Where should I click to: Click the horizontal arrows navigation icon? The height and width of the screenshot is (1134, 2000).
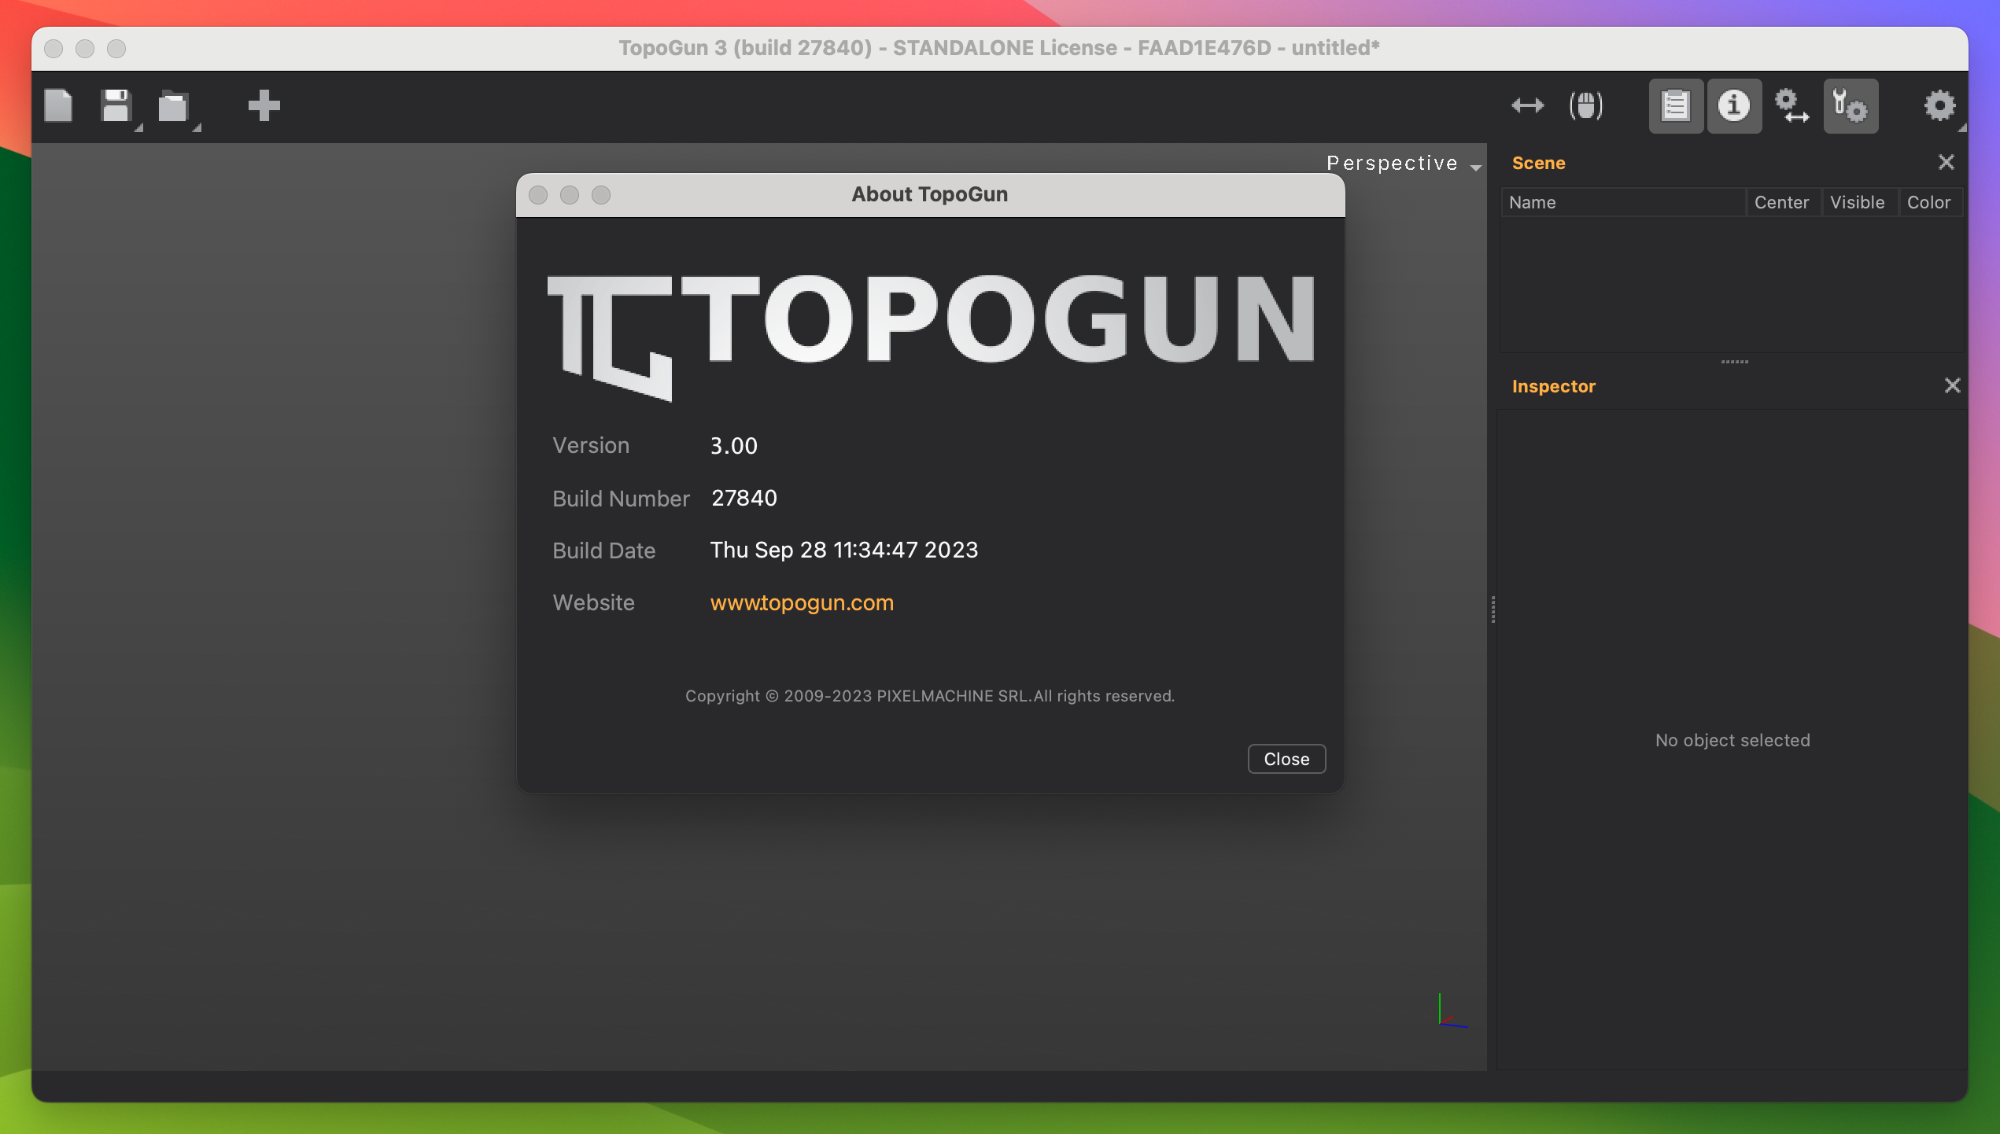(x=1527, y=105)
